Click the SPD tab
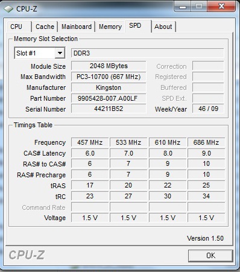 (138, 26)
